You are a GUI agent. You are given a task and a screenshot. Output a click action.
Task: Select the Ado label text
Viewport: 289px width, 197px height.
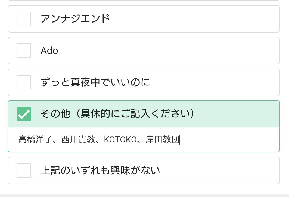[49, 51]
